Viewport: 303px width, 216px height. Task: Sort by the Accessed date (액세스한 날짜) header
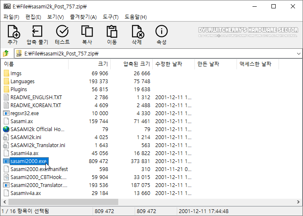click(x=258, y=64)
